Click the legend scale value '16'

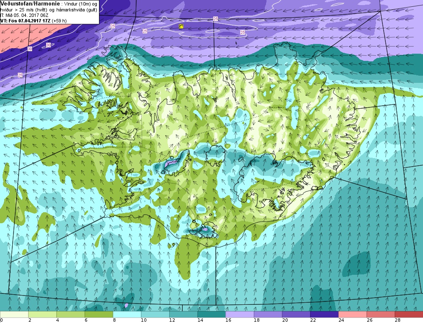coord(228,320)
